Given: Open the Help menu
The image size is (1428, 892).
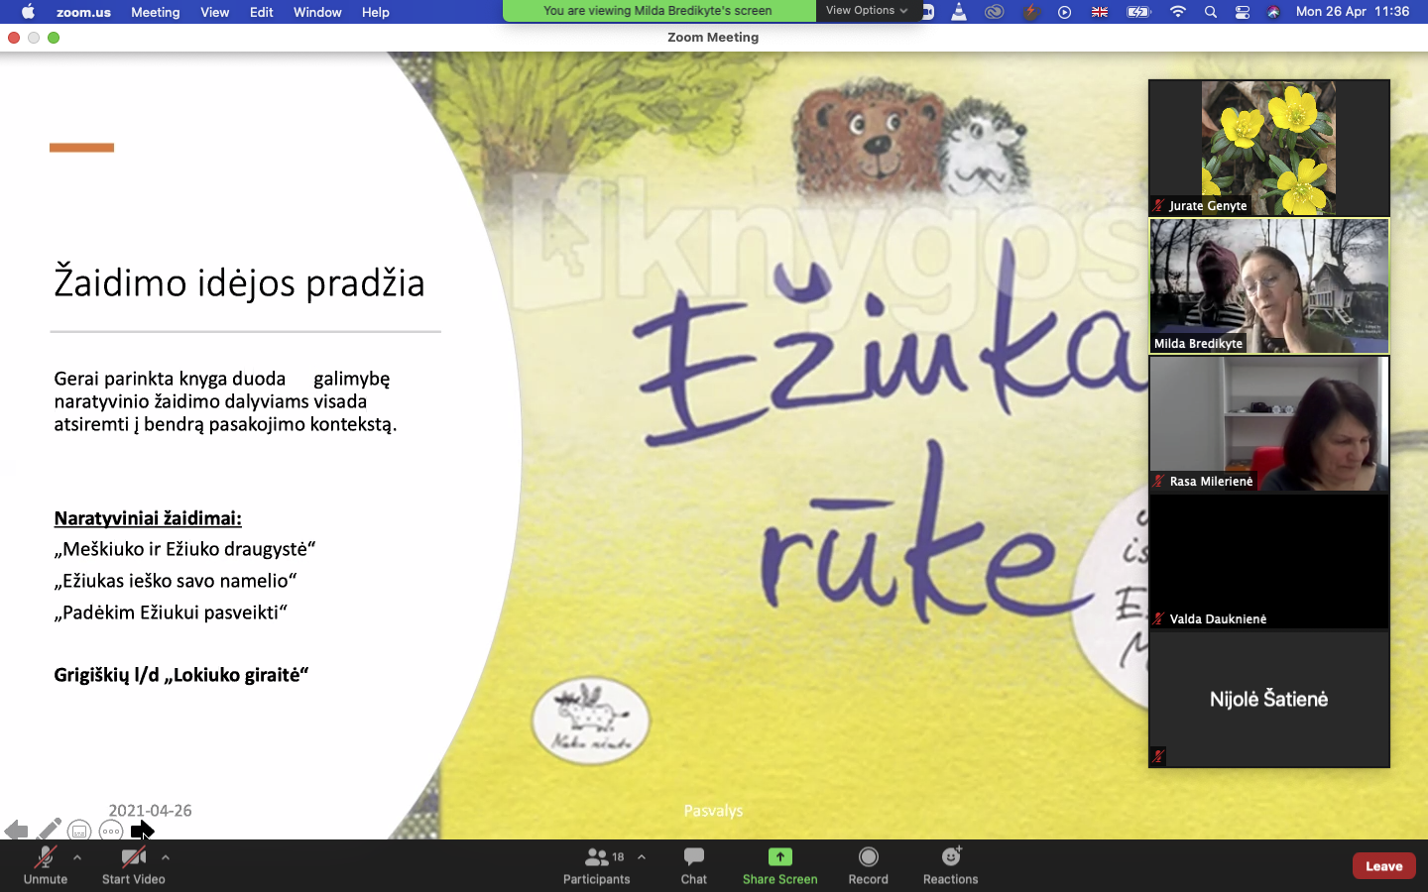Looking at the screenshot, I should [x=376, y=12].
